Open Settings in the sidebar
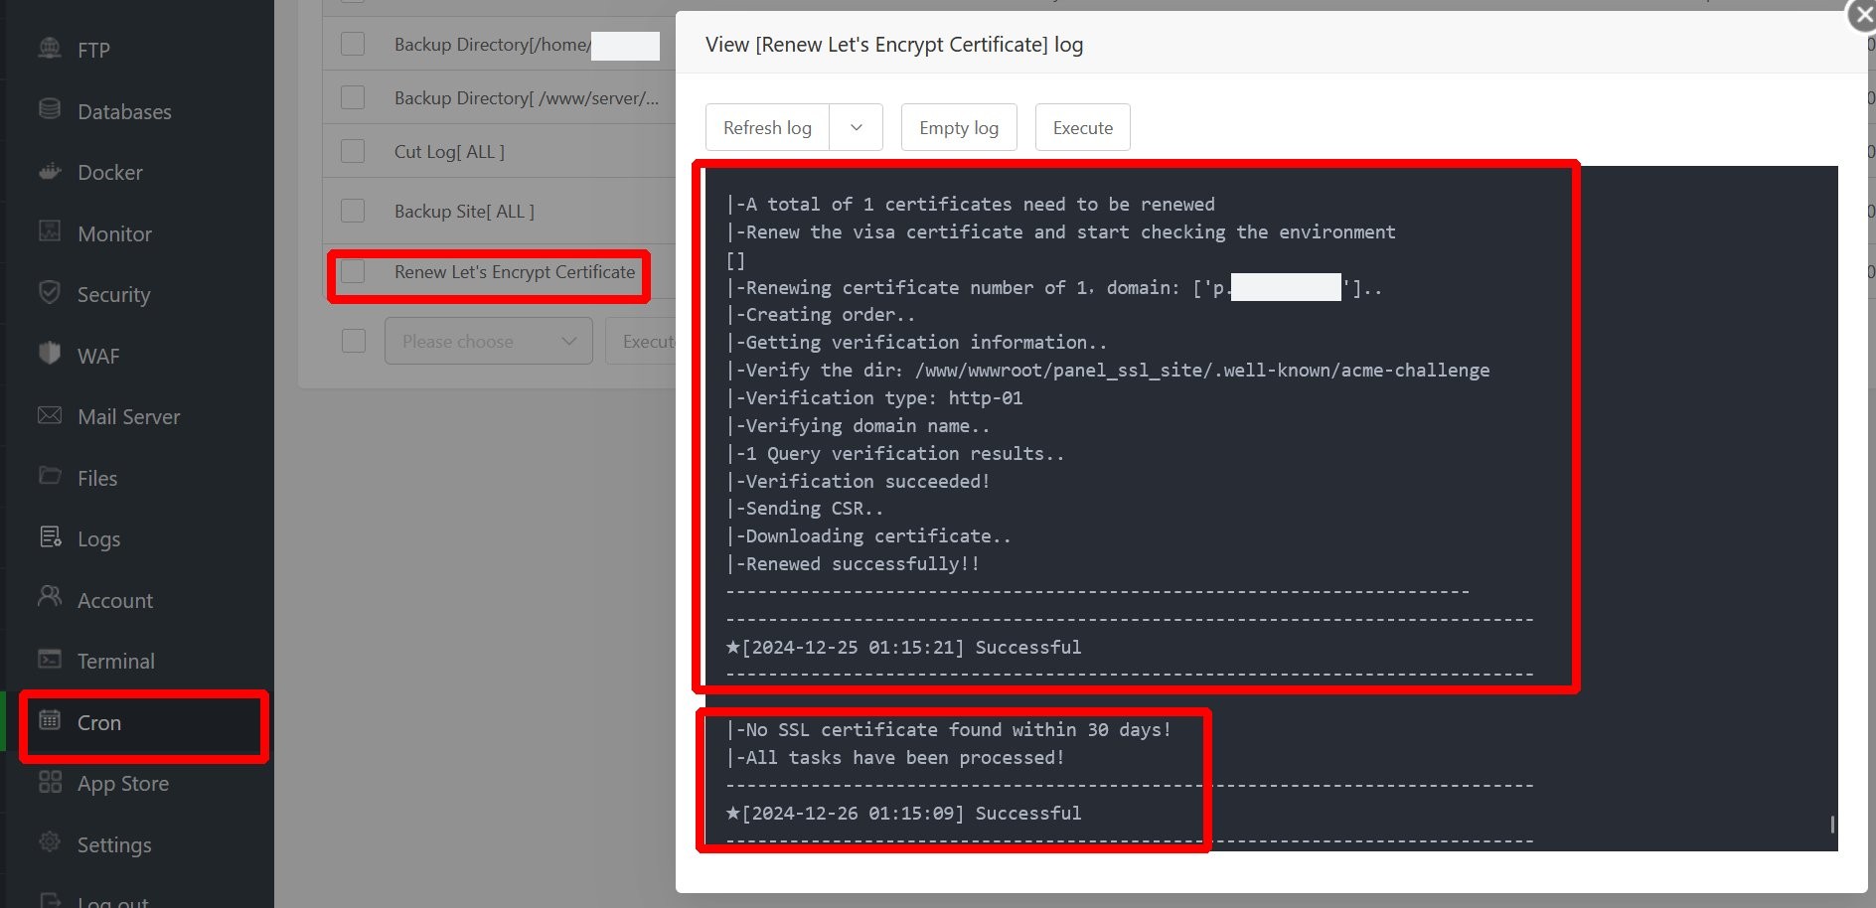The image size is (1876, 908). [x=114, y=844]
